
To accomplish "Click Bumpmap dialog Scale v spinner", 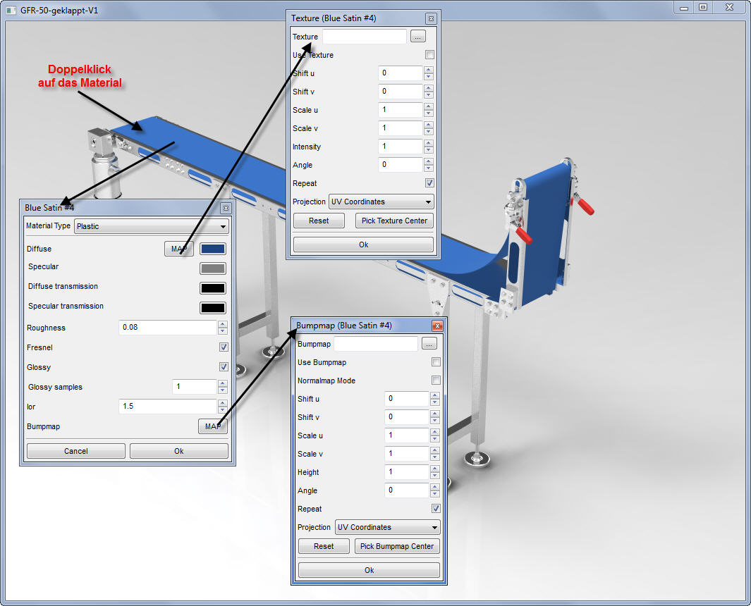I will [x=435, y=454].
